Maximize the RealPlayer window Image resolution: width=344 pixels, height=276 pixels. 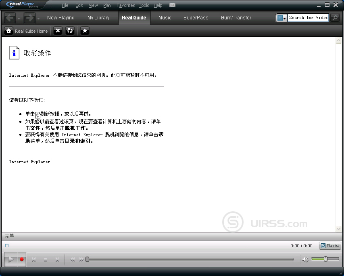[x=327, y=5]
